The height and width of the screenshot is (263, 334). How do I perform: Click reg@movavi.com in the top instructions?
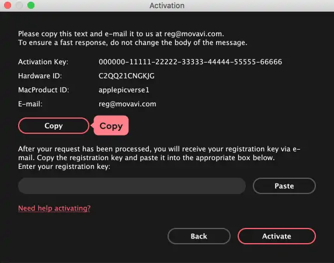(194, 34)
